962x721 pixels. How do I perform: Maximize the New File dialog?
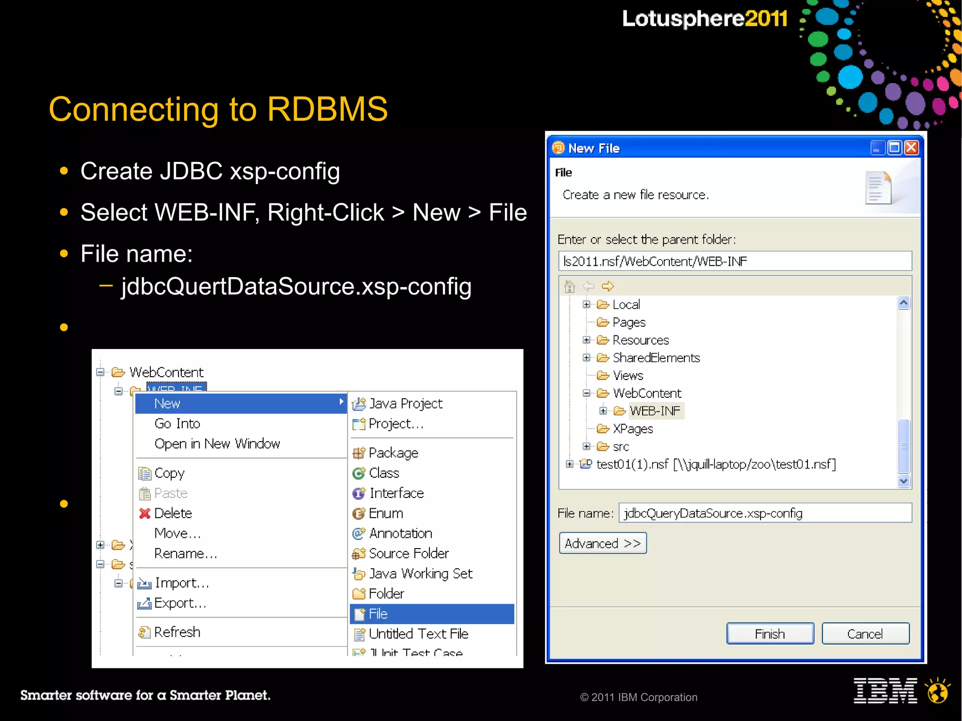click(x=894, y=148)
